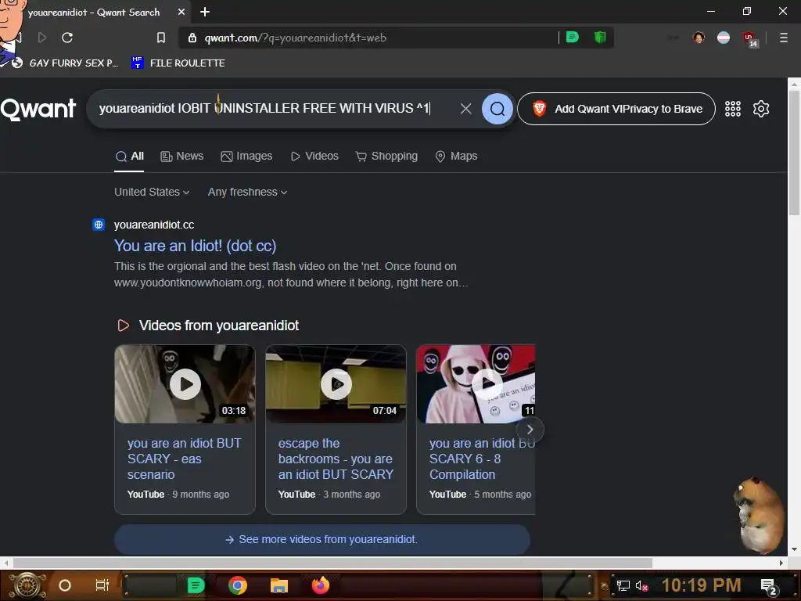
Task: Clear the Qwant search query
Action: tap(465, 108)
